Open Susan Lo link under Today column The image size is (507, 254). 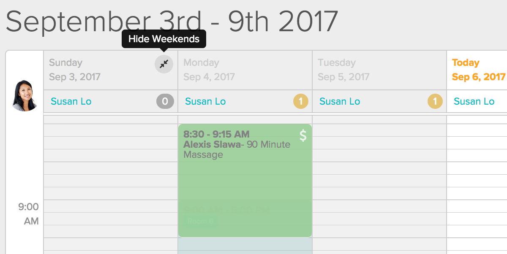pos(474,101)
